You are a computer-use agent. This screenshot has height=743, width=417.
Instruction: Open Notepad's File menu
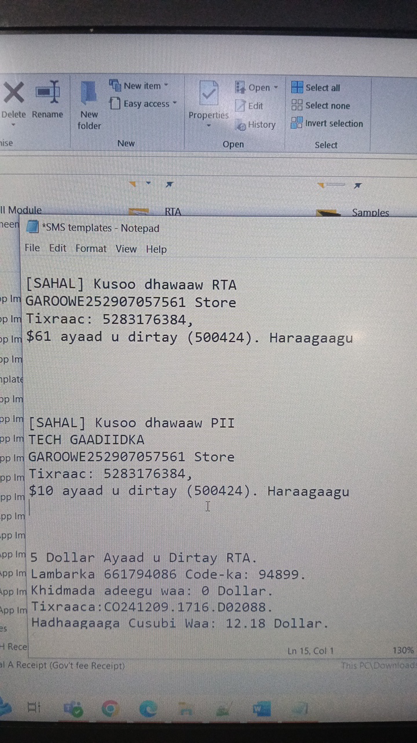32,248
